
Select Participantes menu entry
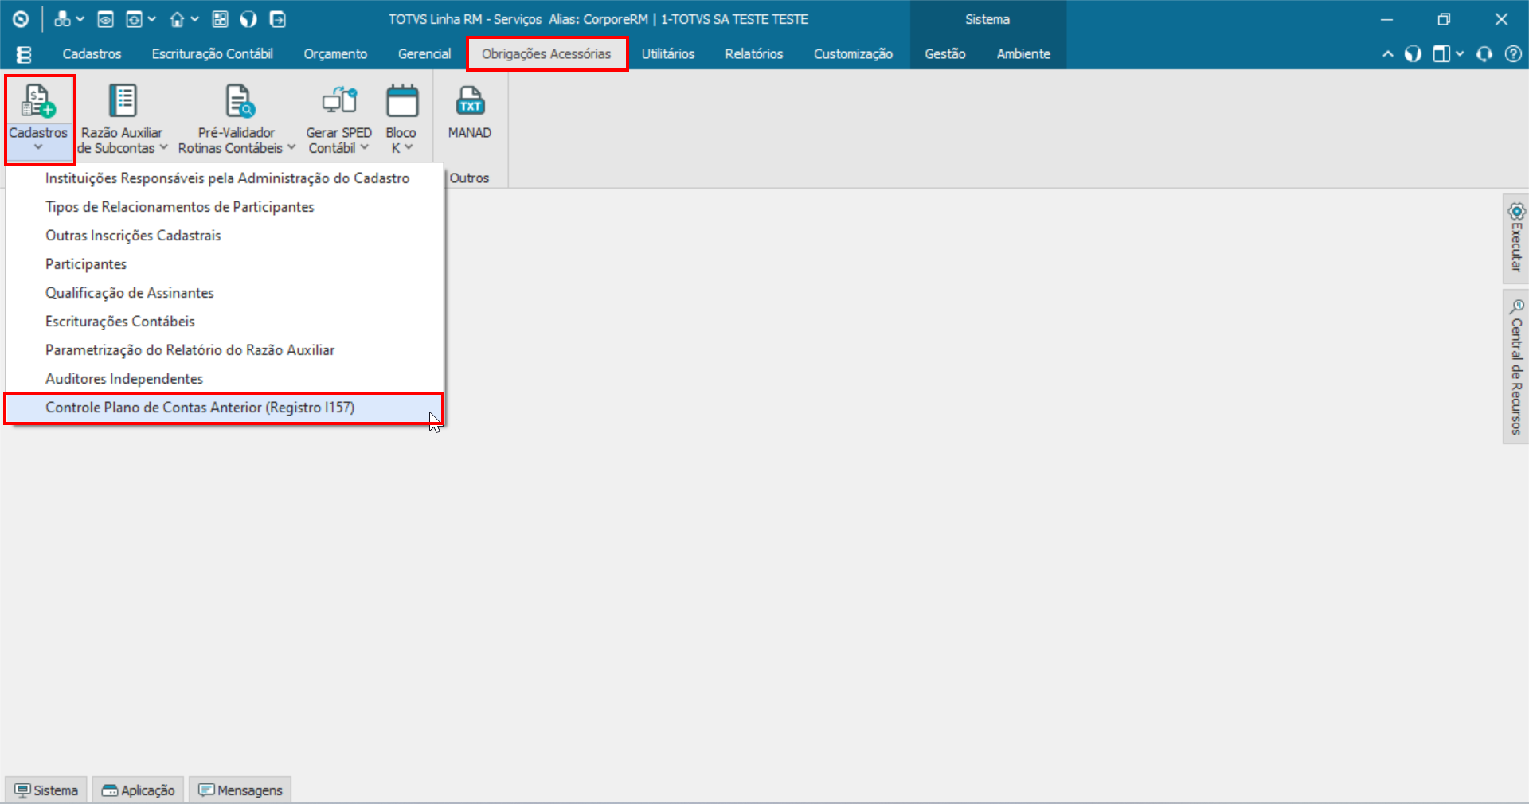pos(225,264)
